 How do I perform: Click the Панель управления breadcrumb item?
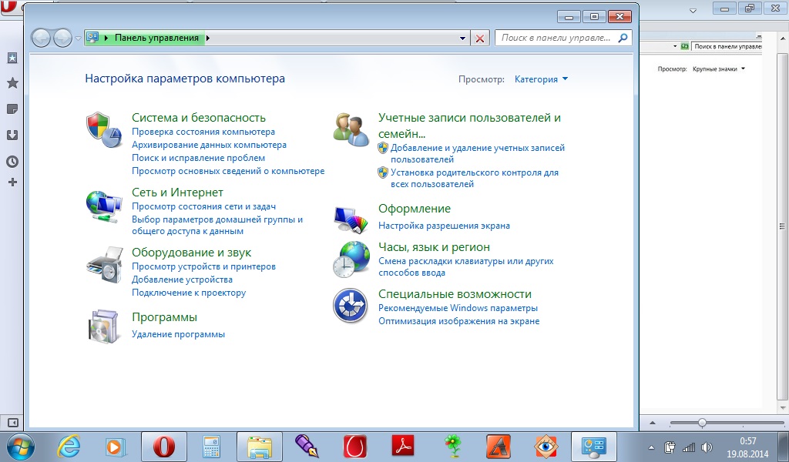(x=156, y=38)
